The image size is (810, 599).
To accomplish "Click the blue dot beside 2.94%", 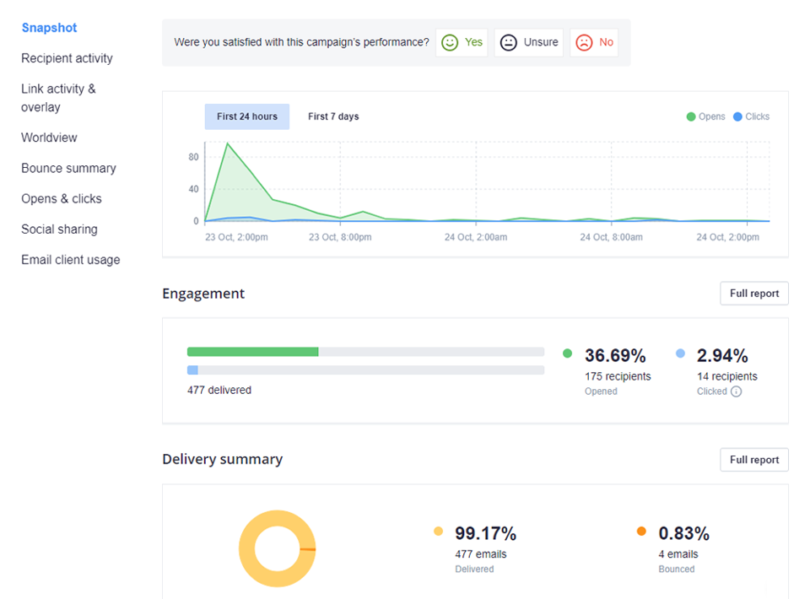I will coord(680,353).
